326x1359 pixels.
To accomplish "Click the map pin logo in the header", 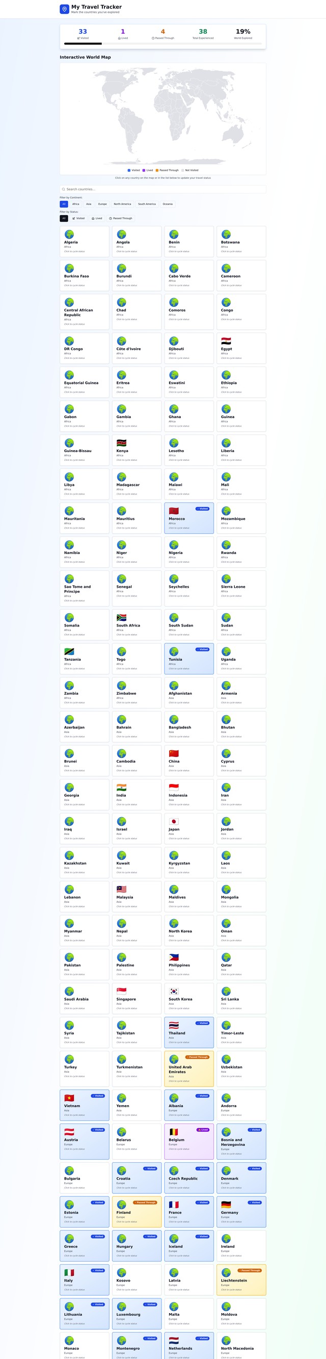I will point(64,9).
